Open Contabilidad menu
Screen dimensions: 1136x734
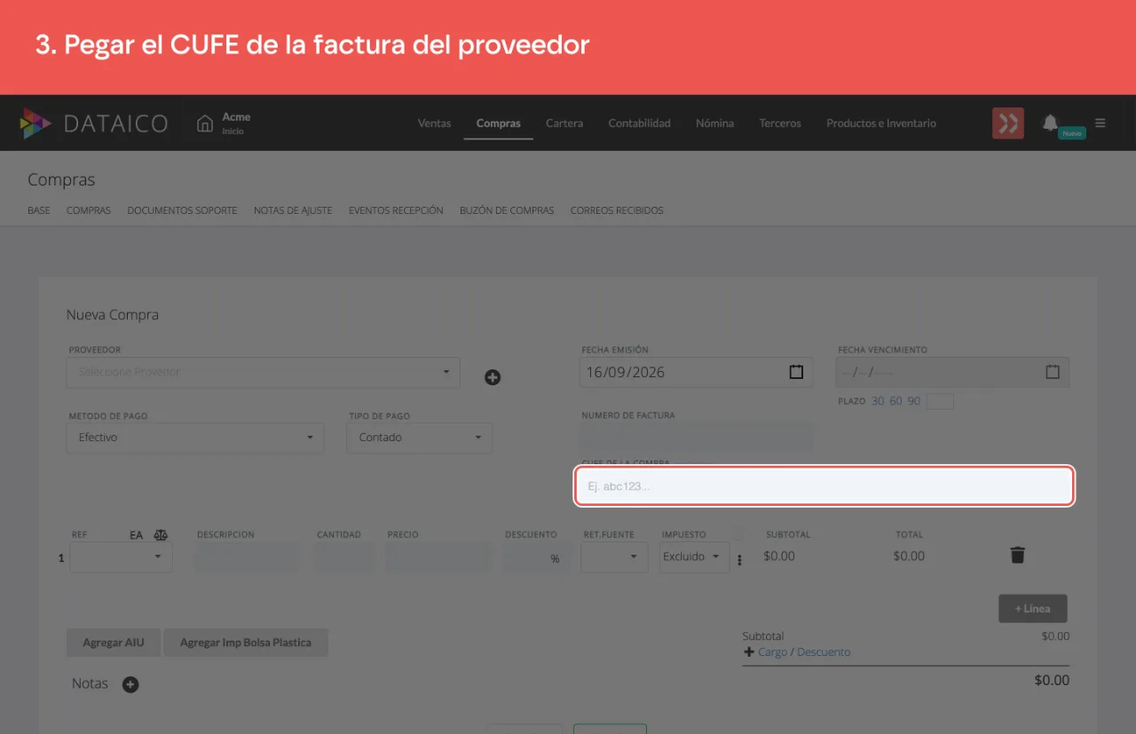click(x=639, y=123)
